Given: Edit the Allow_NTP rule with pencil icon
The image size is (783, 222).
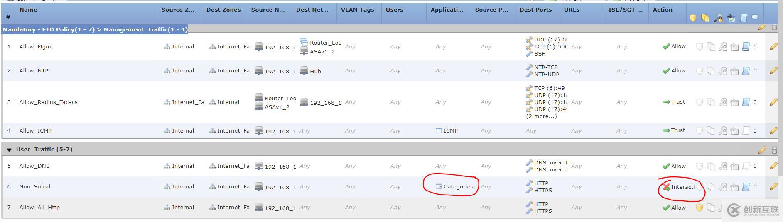Looking at the screenshot, I should tap(773, 71).
